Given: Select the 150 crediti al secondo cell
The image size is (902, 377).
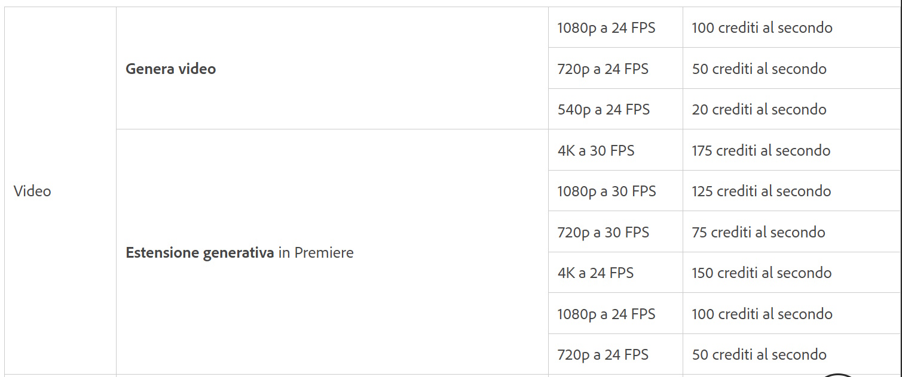Looking at the screenshot, I should (762, 273).
